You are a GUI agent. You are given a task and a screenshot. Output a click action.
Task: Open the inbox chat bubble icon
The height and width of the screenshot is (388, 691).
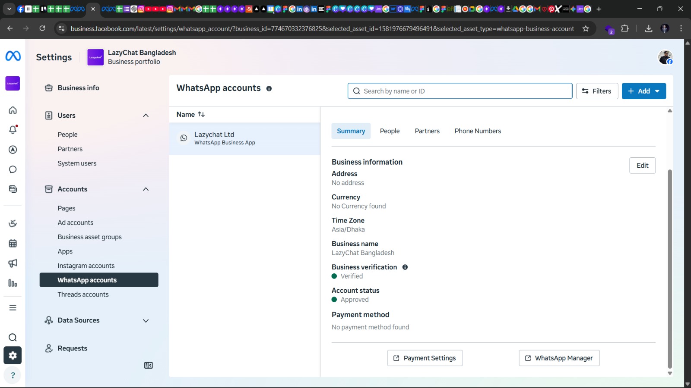[x=13, y=169]
